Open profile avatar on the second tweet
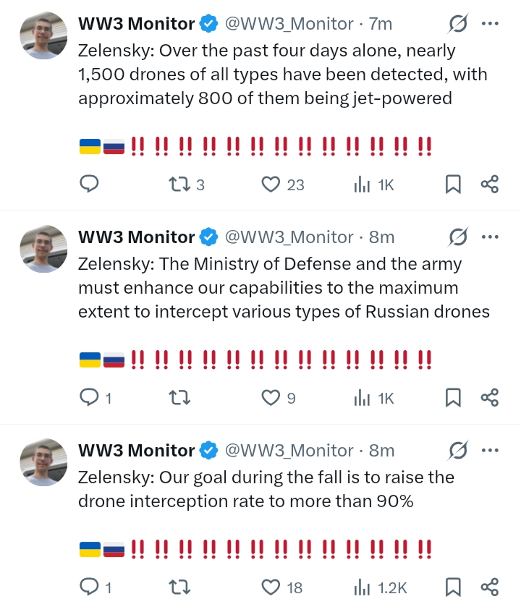Viewport: 521px width, 612px height. click(43, 249)
